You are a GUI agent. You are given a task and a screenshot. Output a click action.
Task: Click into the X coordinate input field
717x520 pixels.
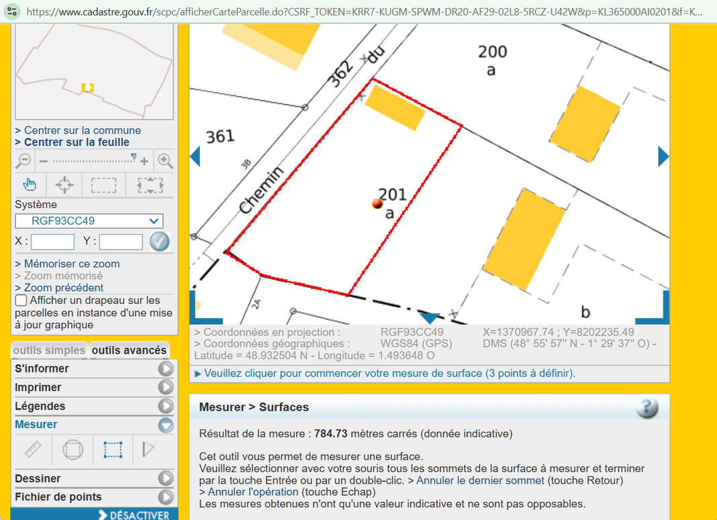[x=52, y=242]
